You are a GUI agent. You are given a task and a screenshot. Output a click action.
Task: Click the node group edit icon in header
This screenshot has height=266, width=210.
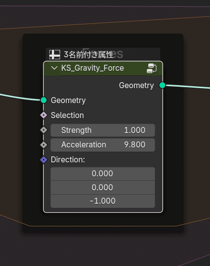[151, 68]
